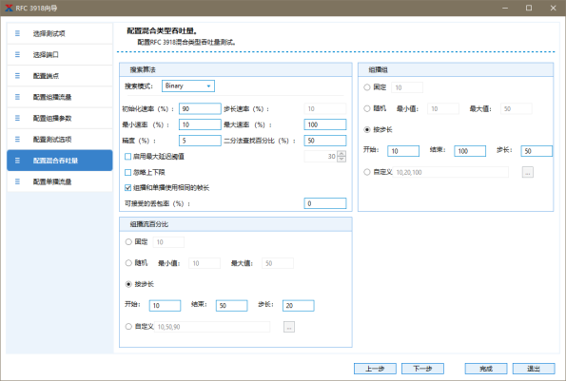This screenshot has height=381, width=566.
Task: Select 固定 radio in 组播组
Action: (367, 87)
